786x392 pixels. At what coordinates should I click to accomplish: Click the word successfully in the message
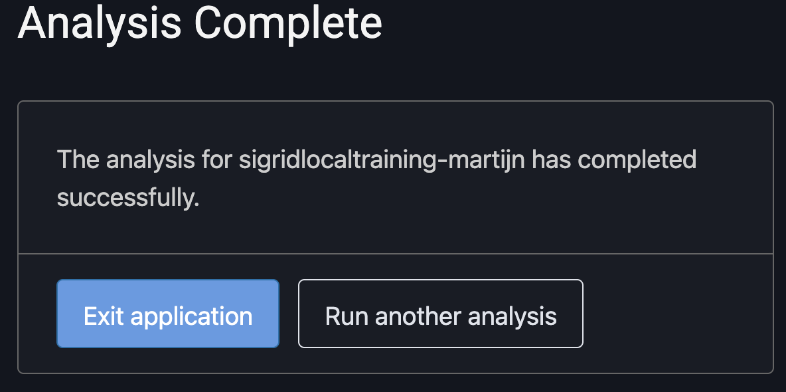127,197
